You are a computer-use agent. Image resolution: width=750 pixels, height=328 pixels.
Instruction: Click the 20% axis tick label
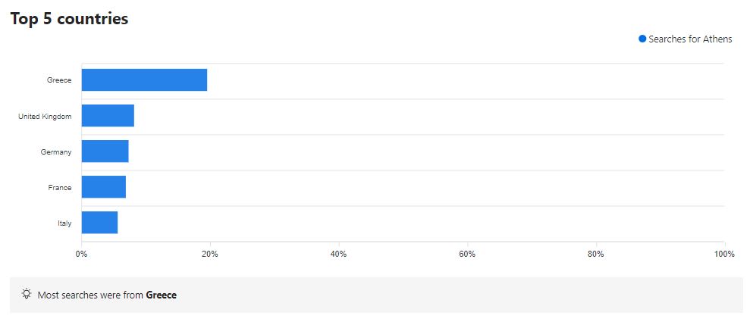click(210, 254)
